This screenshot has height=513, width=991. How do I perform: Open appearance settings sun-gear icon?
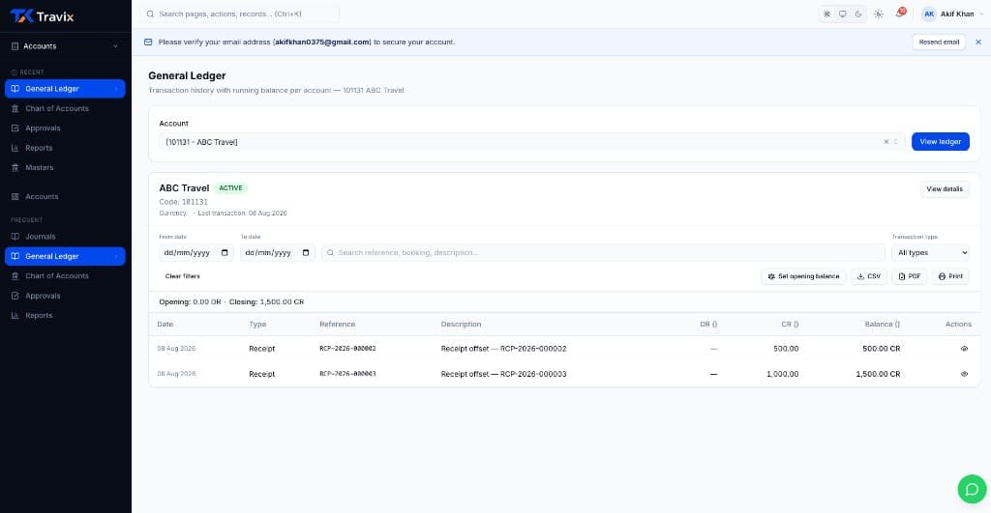pos(879,14)
